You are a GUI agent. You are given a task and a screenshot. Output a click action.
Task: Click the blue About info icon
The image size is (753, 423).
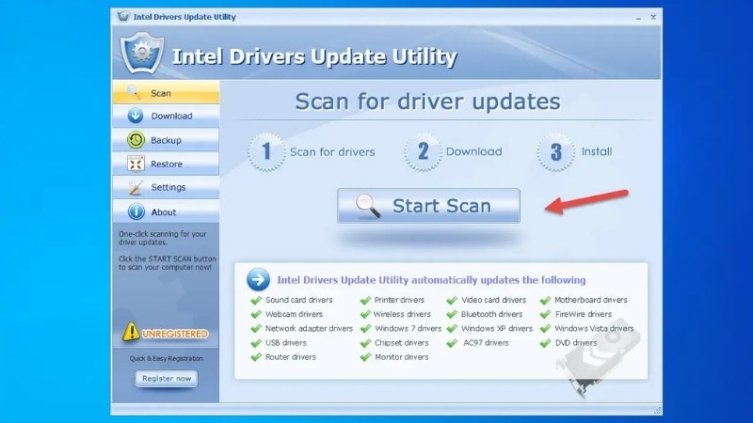point(136,211)
